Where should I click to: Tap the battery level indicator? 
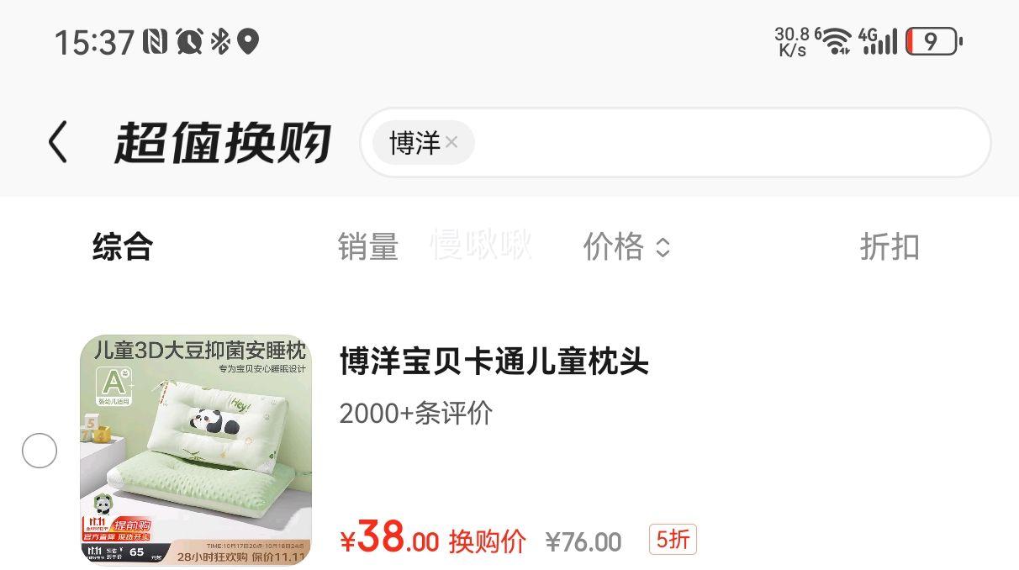[933, 42]
